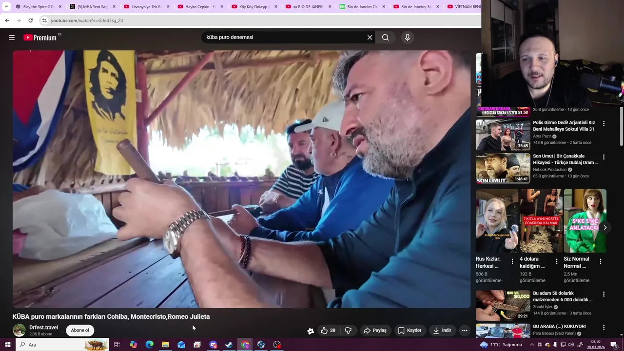Viewport: 624px width, 351px height.
Task: Click the sparkle Ask icon beside likes
Action: [311, 331]
